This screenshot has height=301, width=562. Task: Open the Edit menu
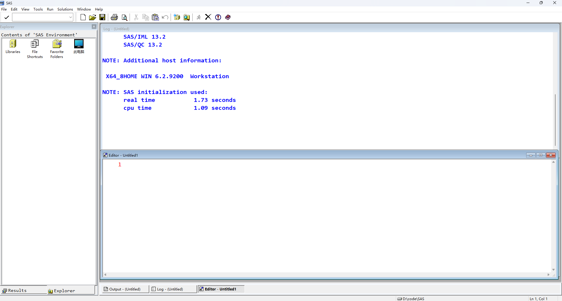pos(14,9)
